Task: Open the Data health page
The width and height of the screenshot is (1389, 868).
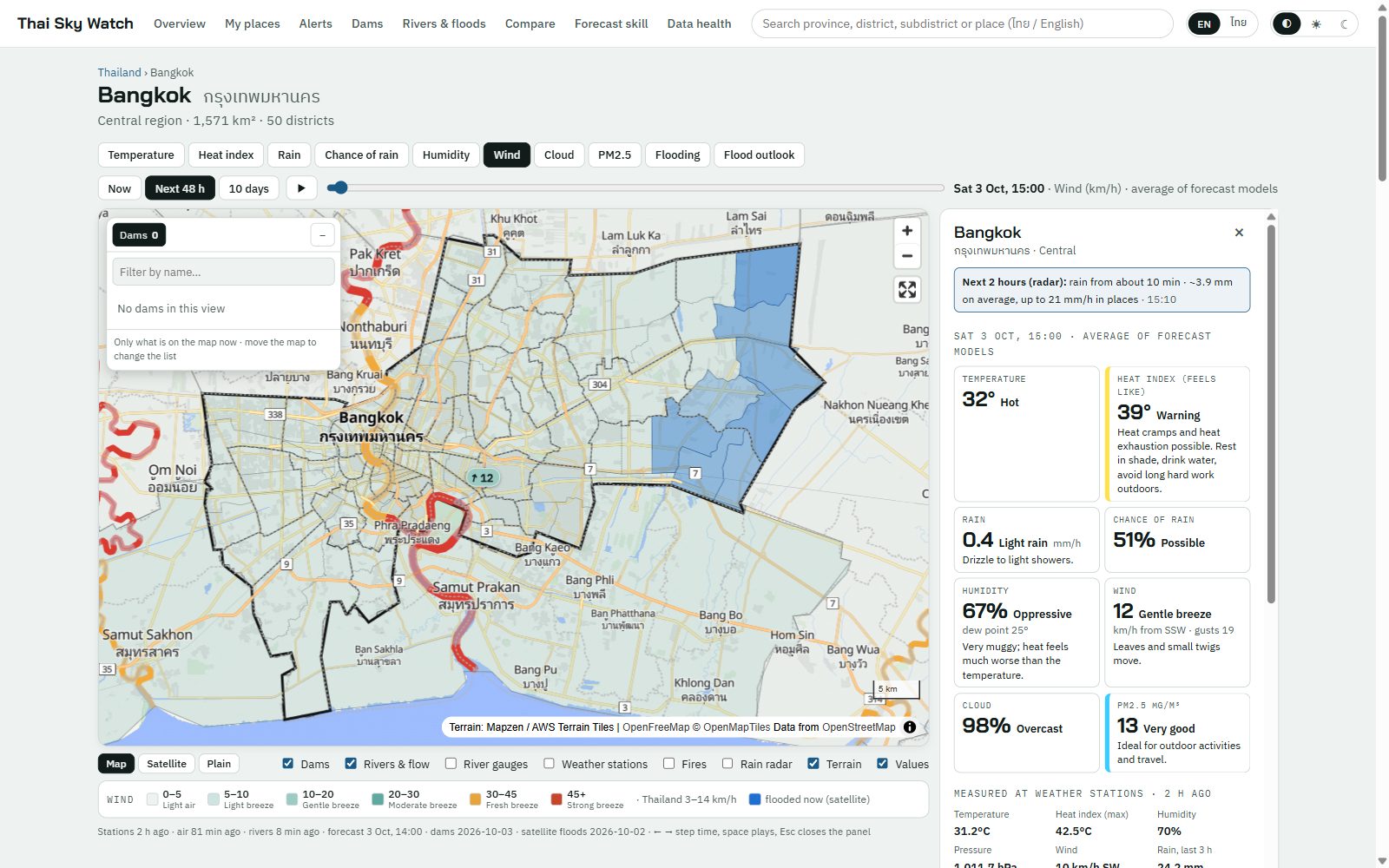Action: click(699, 23)
